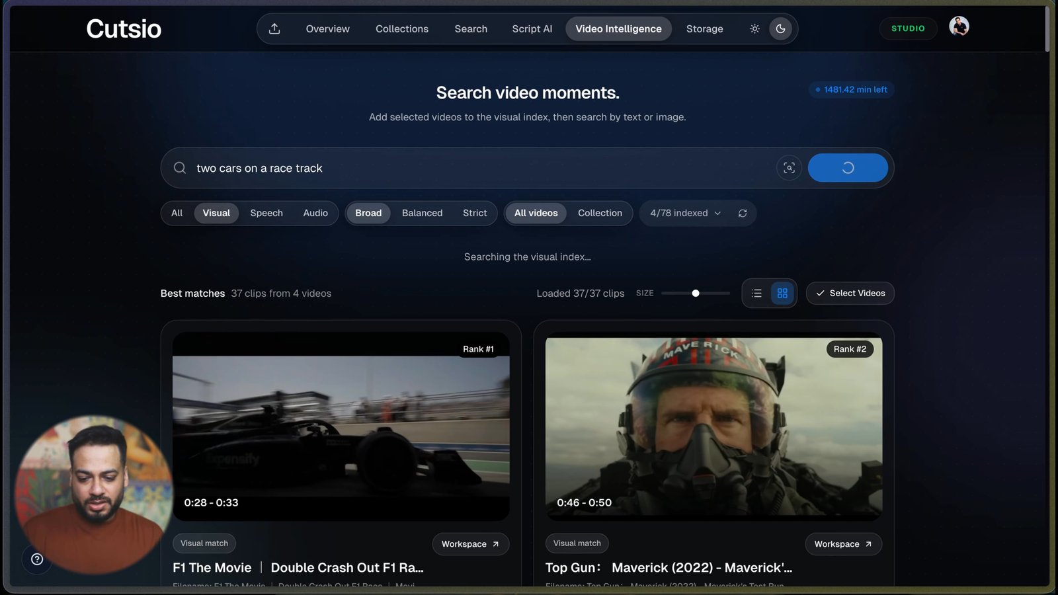Click the 37 clips from 4 videos text
1058x595 pixels.
pyautogui.click(x=281, y=293)
